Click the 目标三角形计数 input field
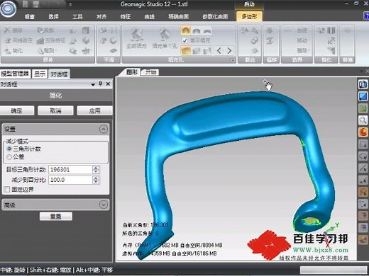The height and width of the screenshot is (276, 369). point(70,169)
